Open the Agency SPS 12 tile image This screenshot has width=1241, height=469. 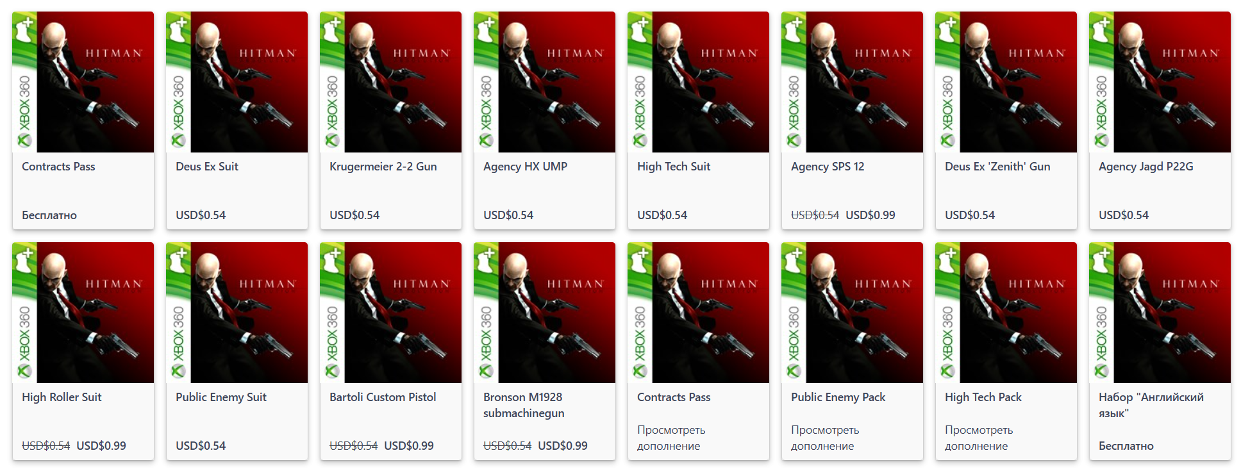(853, 82)
